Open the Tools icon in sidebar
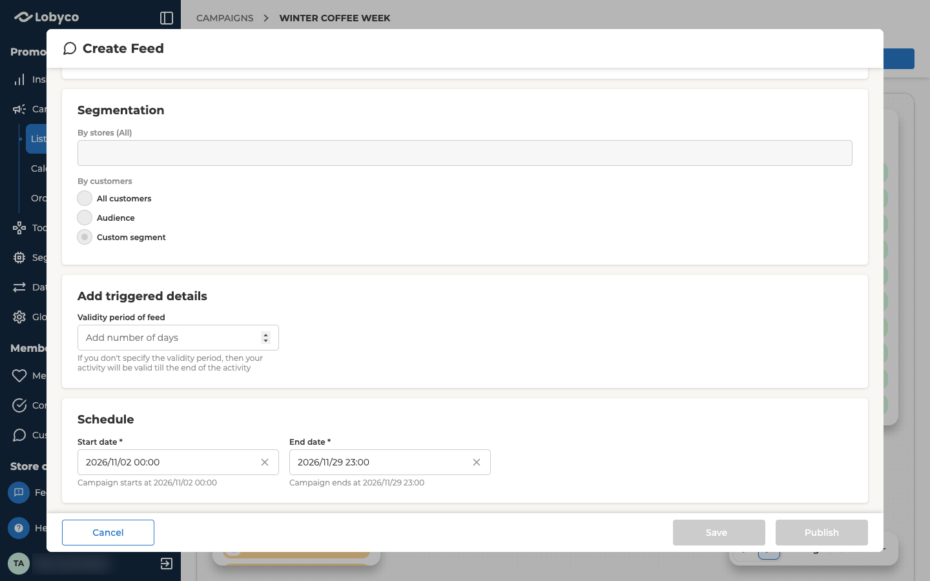The image size is (930, 581). (19, 228)
